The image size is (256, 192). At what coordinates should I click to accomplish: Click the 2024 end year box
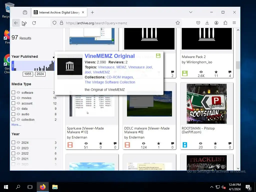[40, 74]
